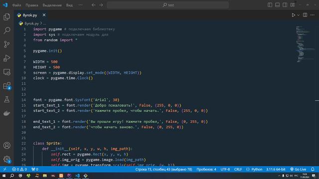Open the Explorer view in the activity bar
The image size is (319, 179).
6,17
